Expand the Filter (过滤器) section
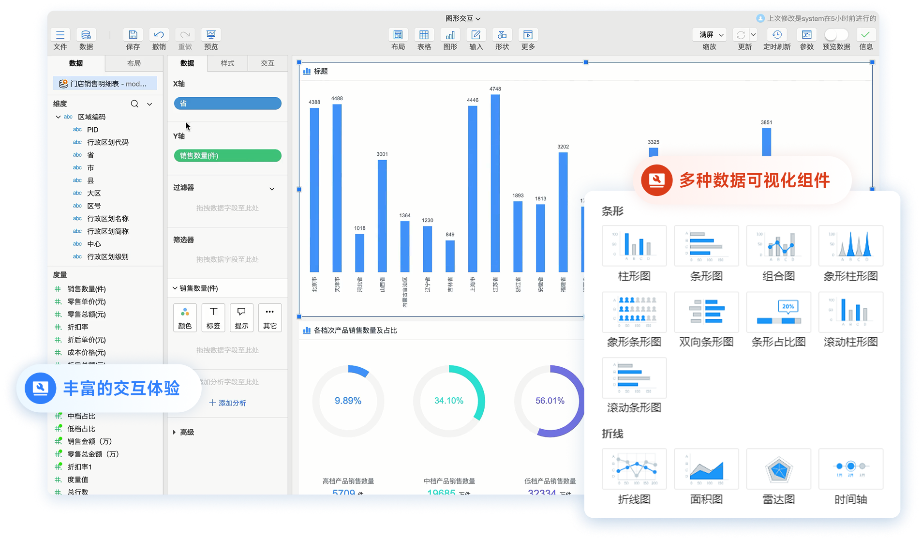 click(x=272, y=189)
